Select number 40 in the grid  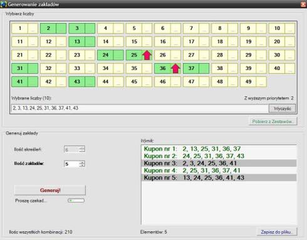click(277, 68)
